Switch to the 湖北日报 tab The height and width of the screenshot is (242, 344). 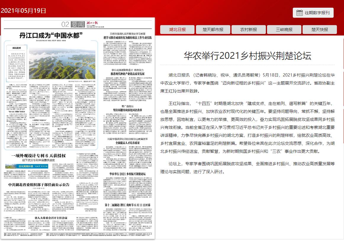[178, 30]
